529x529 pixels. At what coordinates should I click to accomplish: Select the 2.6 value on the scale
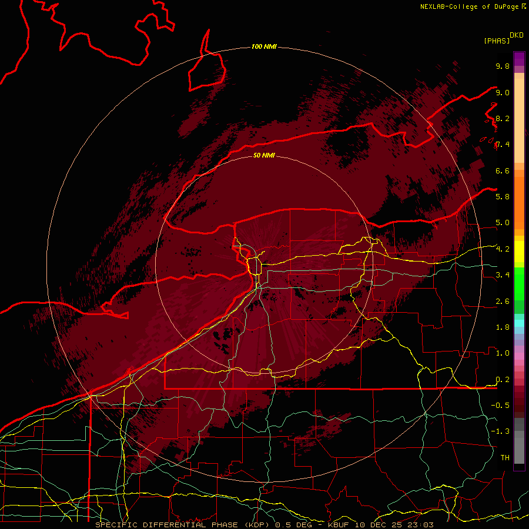click(x=503, y=302)
